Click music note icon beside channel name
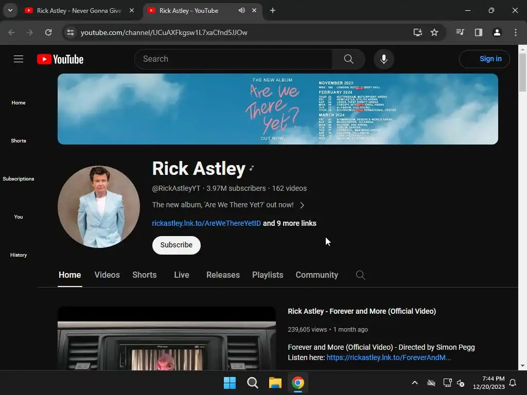This screenshot has width=527, height=395. click(252, 168)
